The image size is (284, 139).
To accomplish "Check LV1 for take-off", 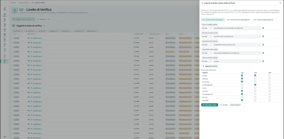I will click(x=242, y=97).
